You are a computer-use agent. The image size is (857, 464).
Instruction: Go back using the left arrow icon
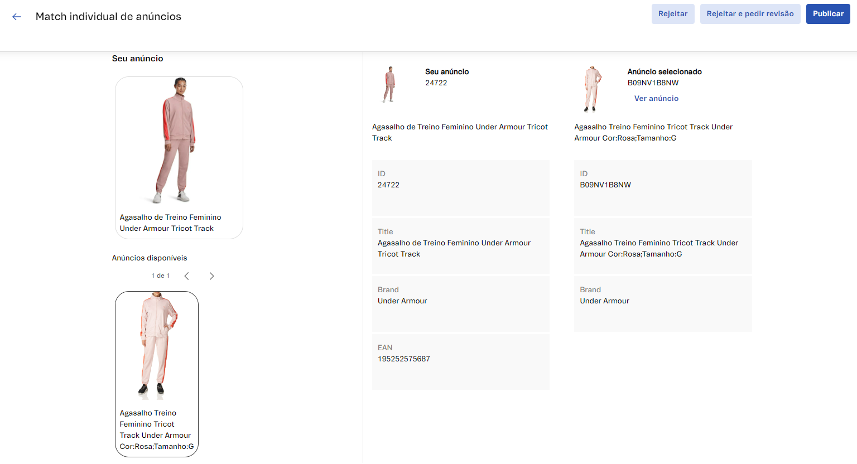pos(17,17)
